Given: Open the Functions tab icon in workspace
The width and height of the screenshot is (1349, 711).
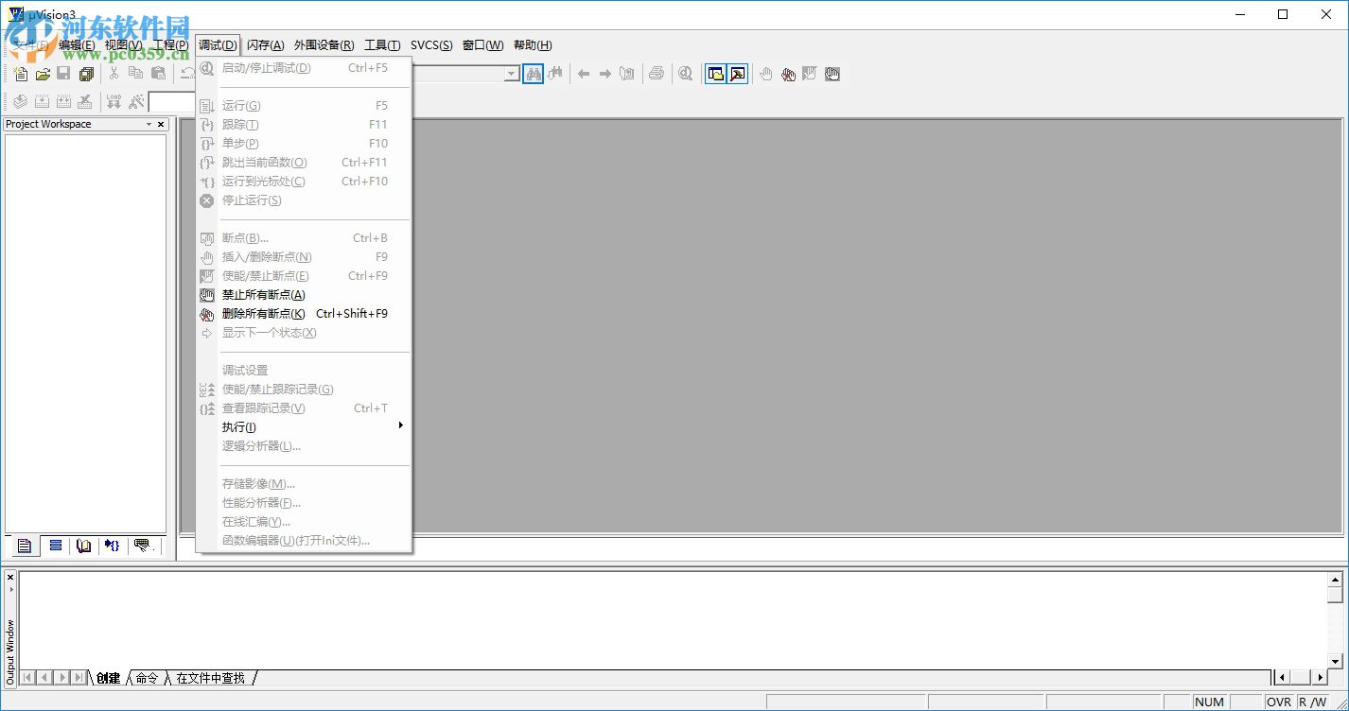Looking at the screenshot, I should tap(113, 546).
